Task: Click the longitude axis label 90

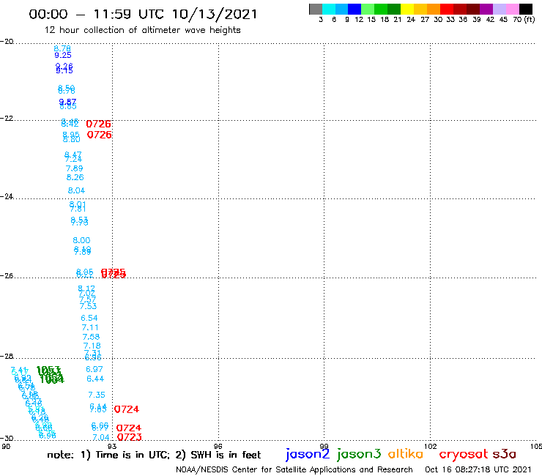Action: (x=6, y=446)
